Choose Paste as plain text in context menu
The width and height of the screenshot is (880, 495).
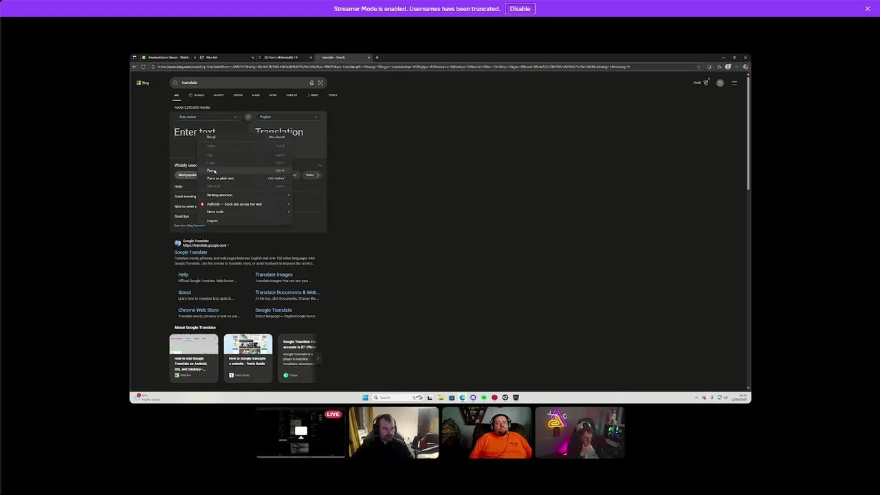[246, 179]
